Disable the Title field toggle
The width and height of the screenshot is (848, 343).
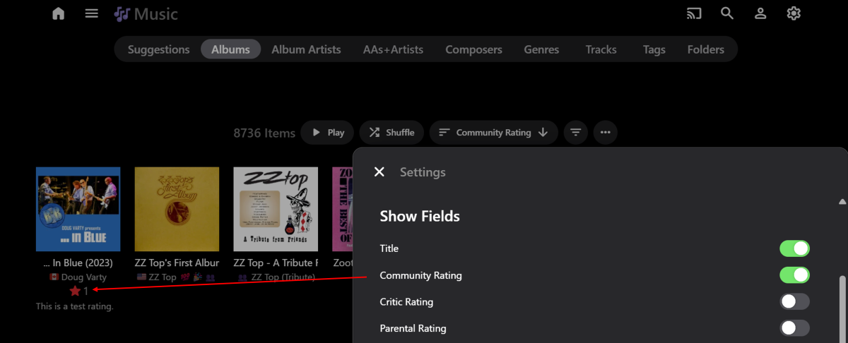point(794,248)
